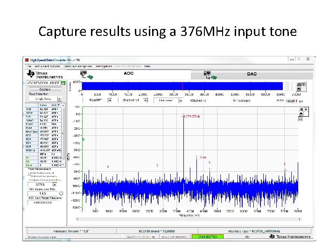Click the Capture button
Image resolution: width=336 pixels, height=252 pixels.
tap(45, 89)
